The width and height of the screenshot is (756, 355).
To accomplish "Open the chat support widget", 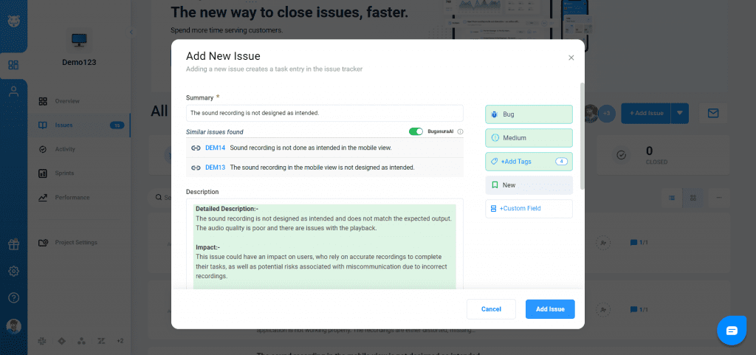I will click(732, 331).
